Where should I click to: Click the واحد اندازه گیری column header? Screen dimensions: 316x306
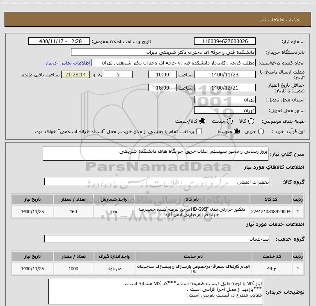point(114,257)
